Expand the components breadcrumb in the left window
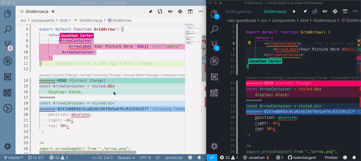 click(43, 20)
